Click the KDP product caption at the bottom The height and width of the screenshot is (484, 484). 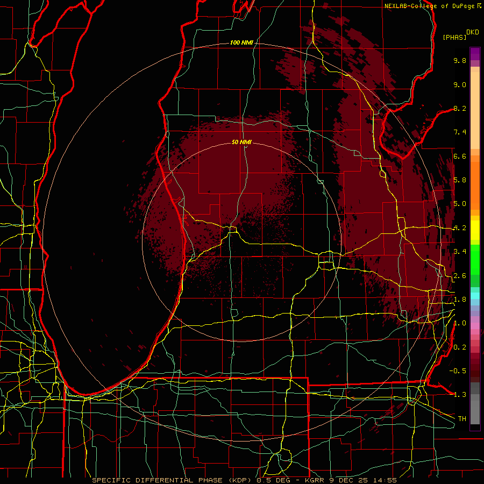point(245,480)
